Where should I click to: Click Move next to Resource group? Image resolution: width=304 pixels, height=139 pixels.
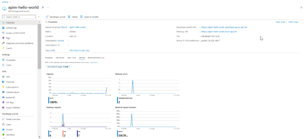(64, 27)
